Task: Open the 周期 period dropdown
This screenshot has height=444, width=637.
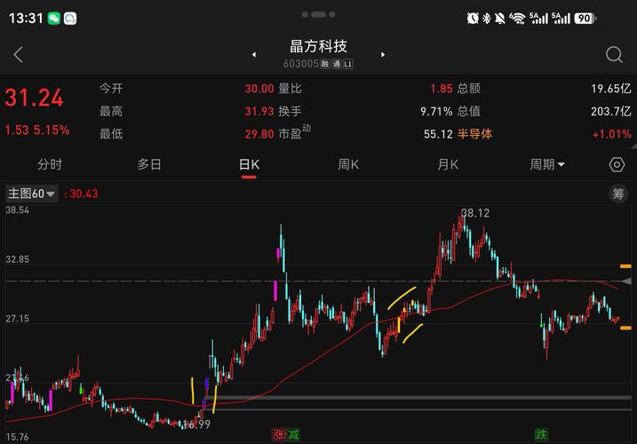Action: pyautogui.click(x=547, y=164)
